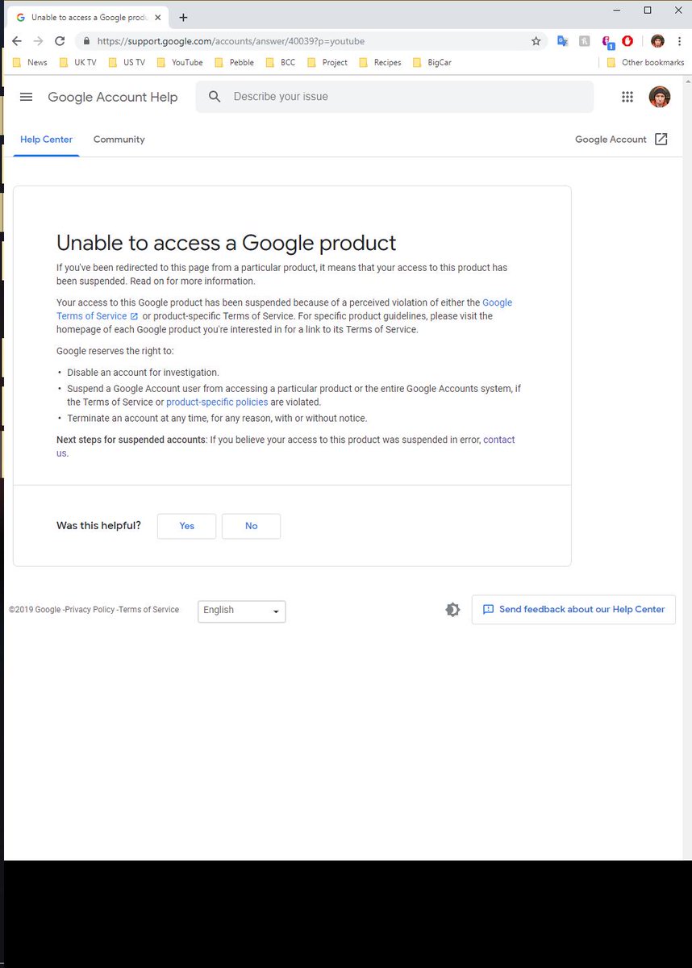Screen dimensions: 692x968
Task: Reload the current page
Action: point(60,41)
